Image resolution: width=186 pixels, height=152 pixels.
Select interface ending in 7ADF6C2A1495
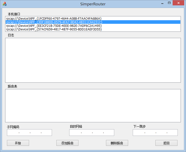pyautogui.click(x=93, y=26)
